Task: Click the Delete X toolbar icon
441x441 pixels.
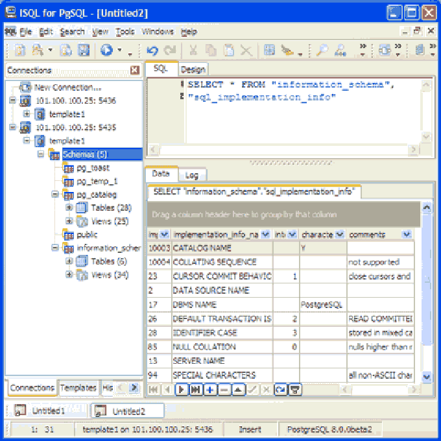Action: tap(246, 51)
